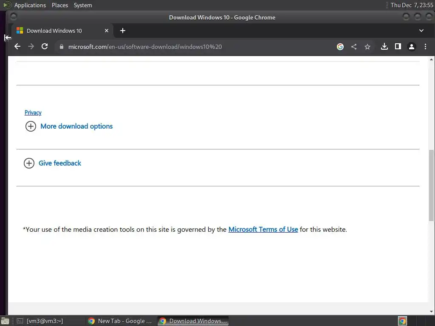View site info via the lock icon
435x326 pixels.
point(62,47)
